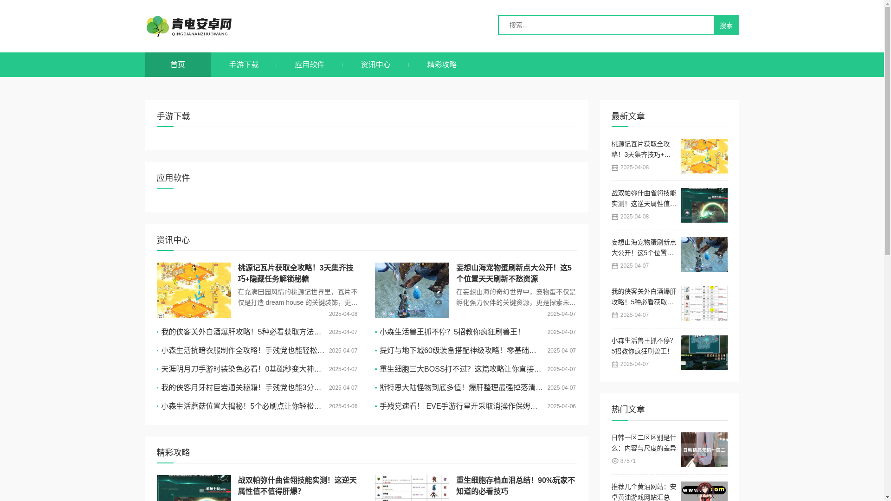Open the 资讯中心 navigation tab

click(375, 65)
